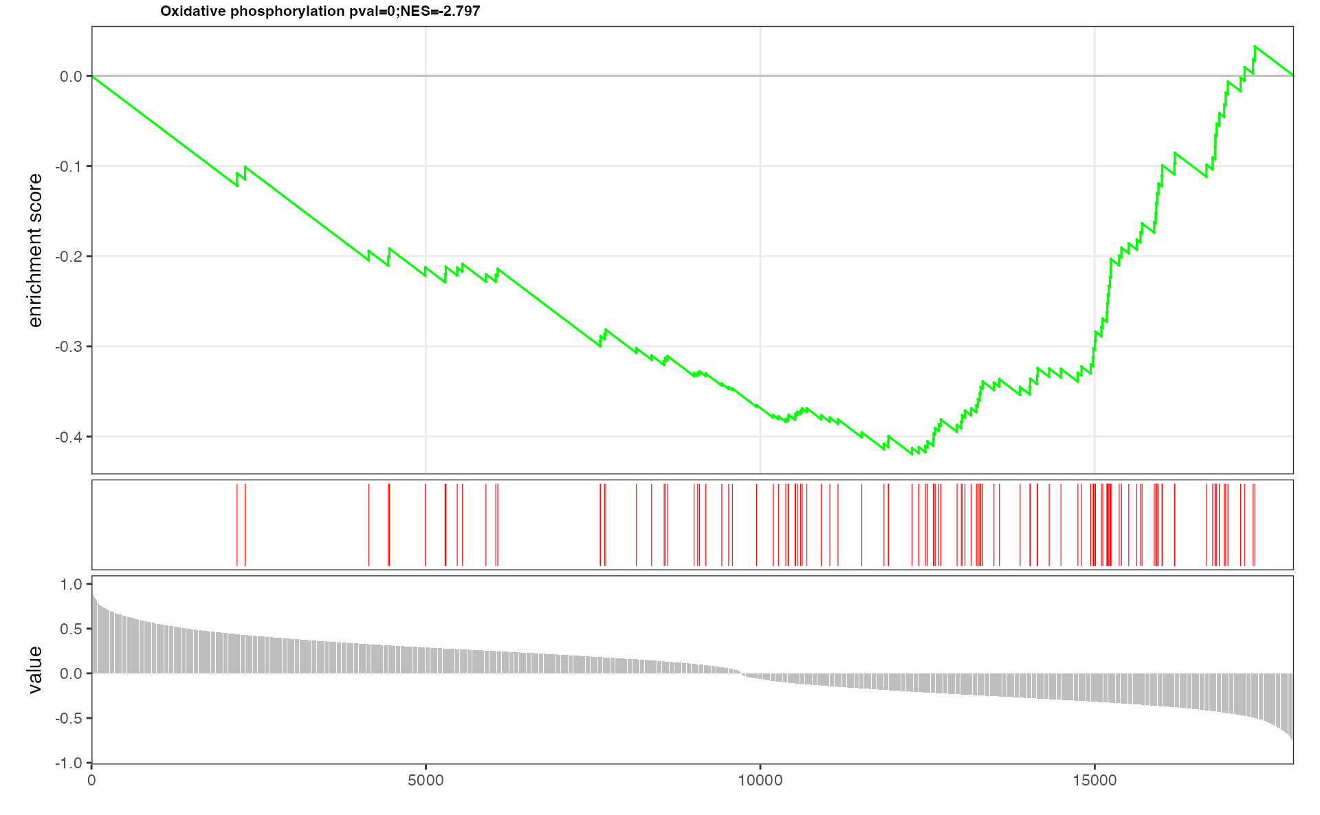Click the rightmost red line in barcode panel

pos(1255,525)
